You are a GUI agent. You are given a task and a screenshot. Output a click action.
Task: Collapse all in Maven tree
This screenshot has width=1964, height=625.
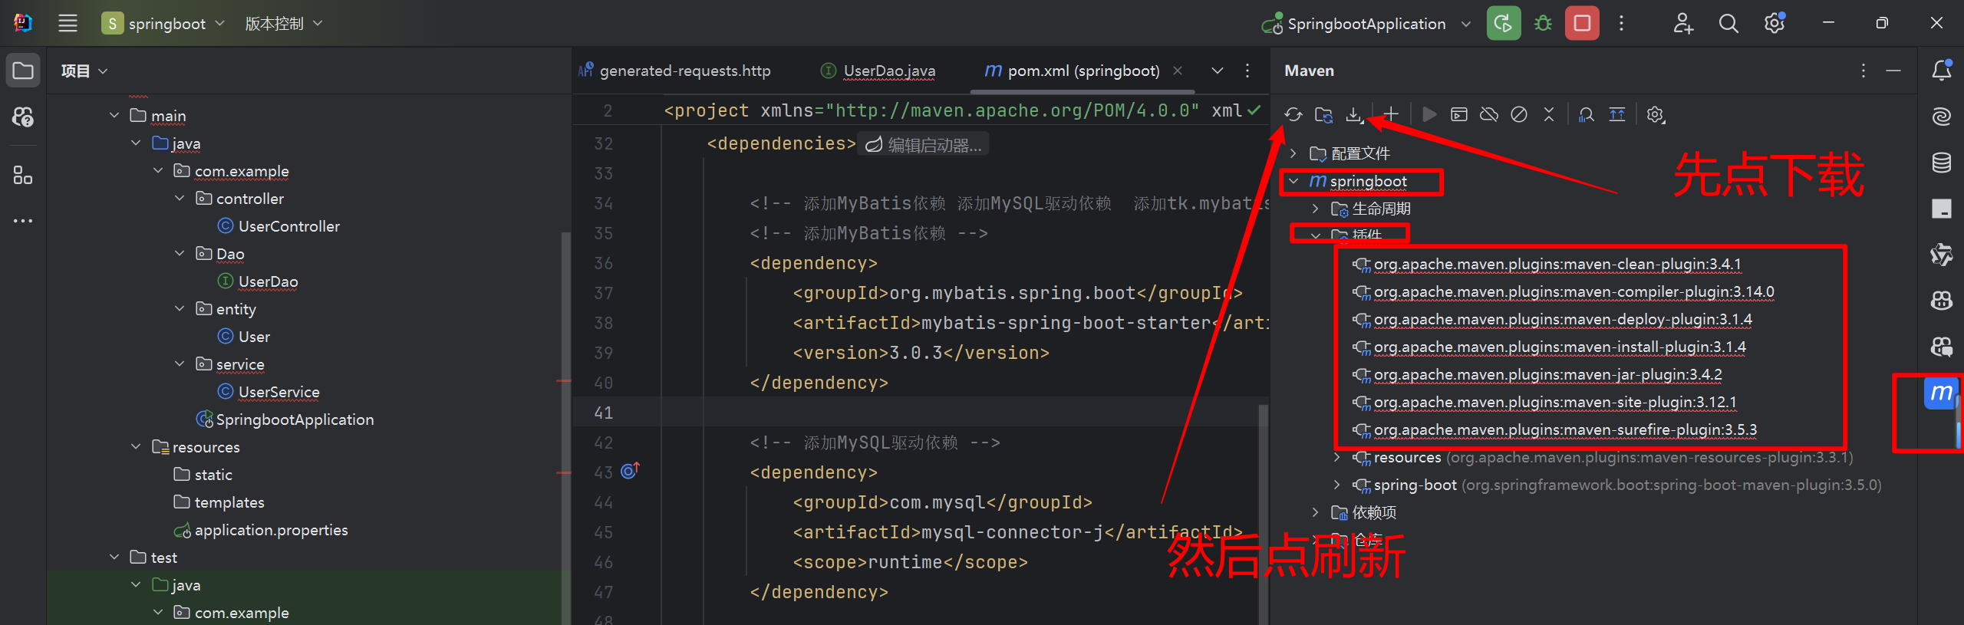pyautogui.click(x=1549, y=115)
